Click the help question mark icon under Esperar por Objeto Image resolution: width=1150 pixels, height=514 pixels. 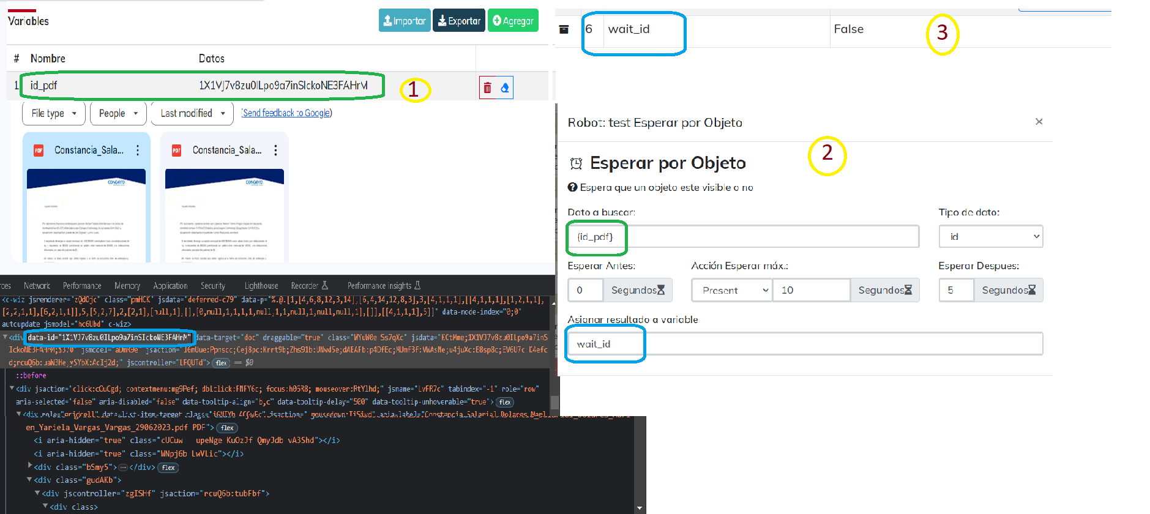click(572, 187)
